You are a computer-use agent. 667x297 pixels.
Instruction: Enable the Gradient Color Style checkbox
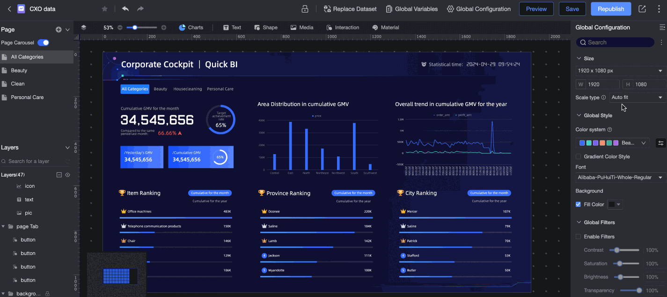tap(579, 156)
